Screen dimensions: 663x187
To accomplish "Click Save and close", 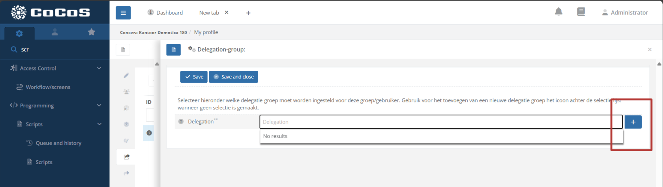I will click(x=233, y=77).
